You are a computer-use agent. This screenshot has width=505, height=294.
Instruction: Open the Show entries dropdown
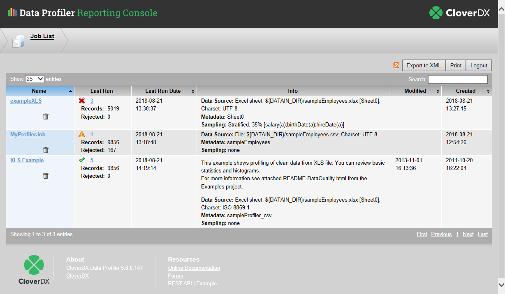coord(35,79)
